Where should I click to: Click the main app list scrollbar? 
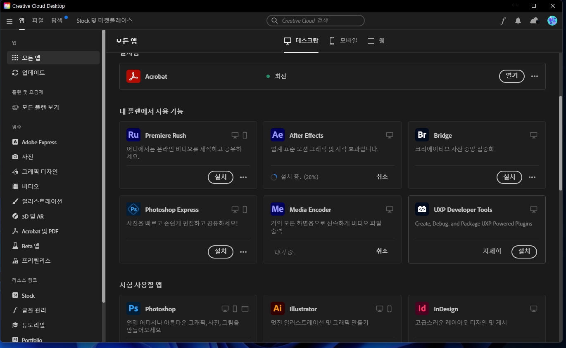561,143
